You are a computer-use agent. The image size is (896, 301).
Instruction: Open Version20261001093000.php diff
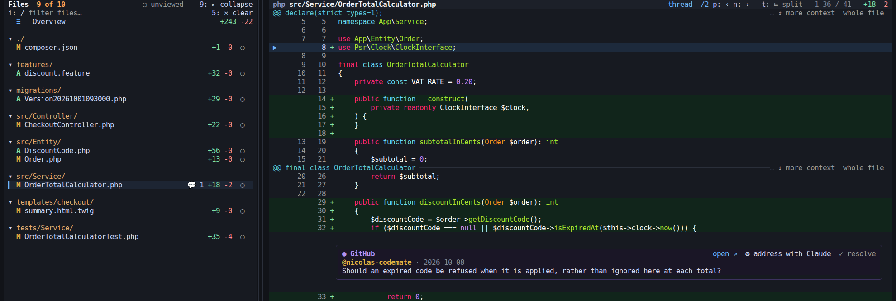tap(76, 99)
